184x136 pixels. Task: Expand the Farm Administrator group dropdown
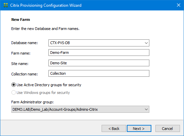click(x=146, y=109)
